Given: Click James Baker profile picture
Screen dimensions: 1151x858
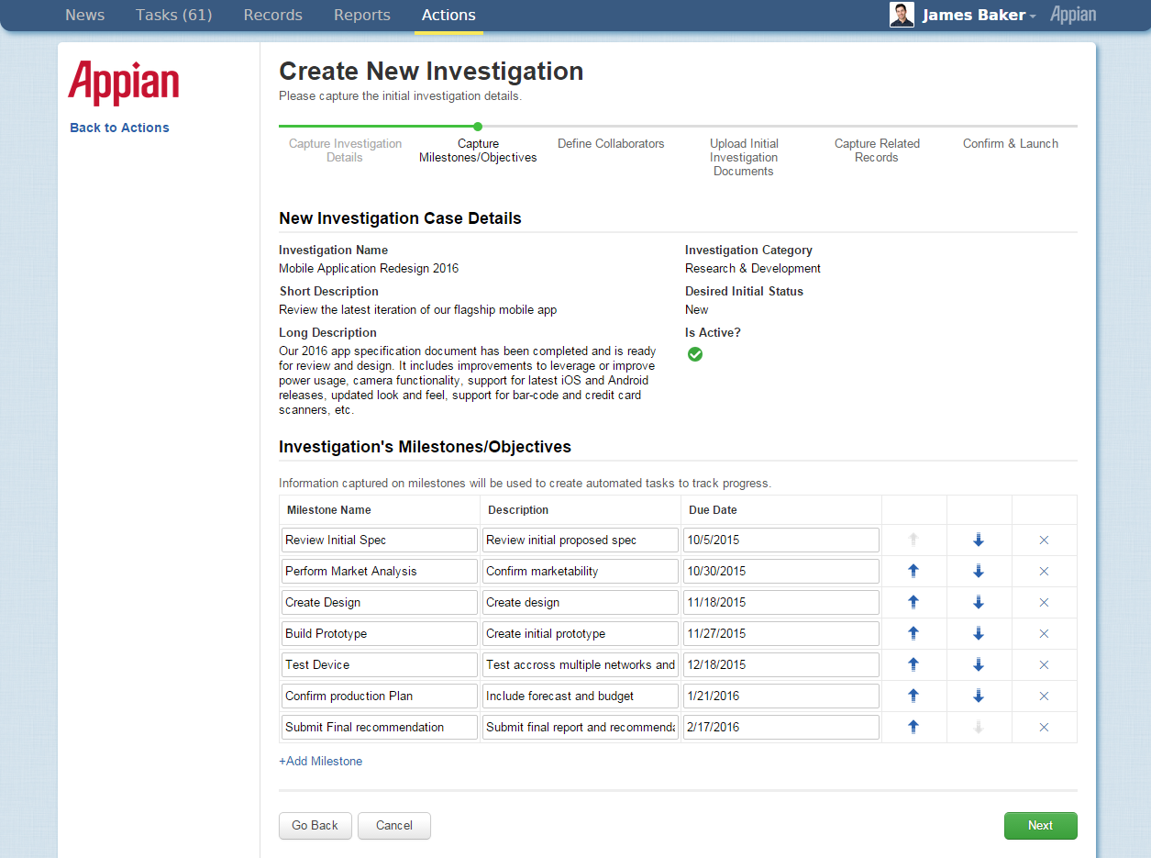Looking at the screenshot, I should [902, 15].
